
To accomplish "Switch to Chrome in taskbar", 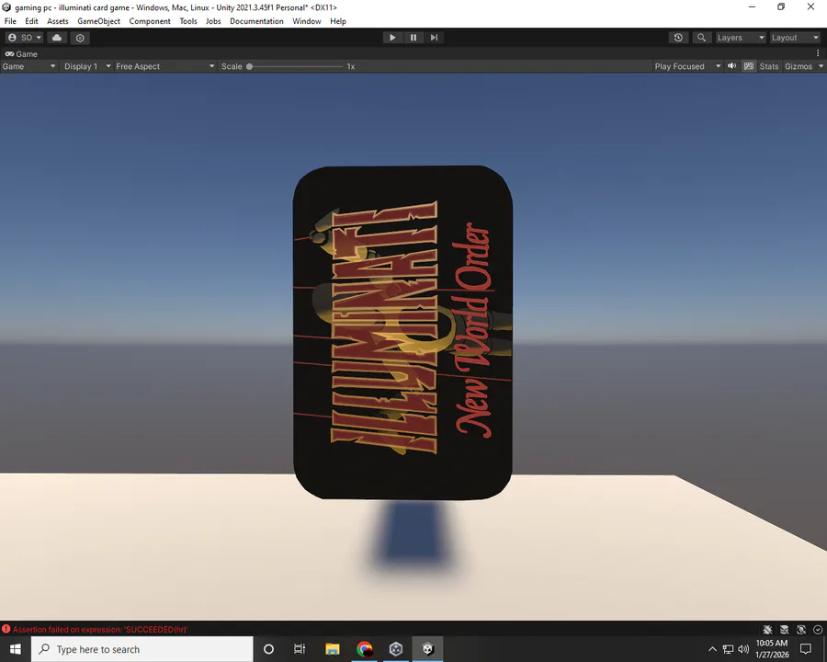I will (365, 649).
